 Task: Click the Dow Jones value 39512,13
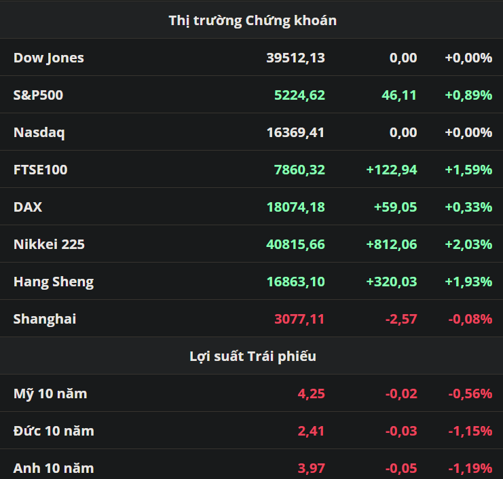[295, 58]
